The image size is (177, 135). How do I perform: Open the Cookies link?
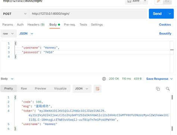pos(165,25)
